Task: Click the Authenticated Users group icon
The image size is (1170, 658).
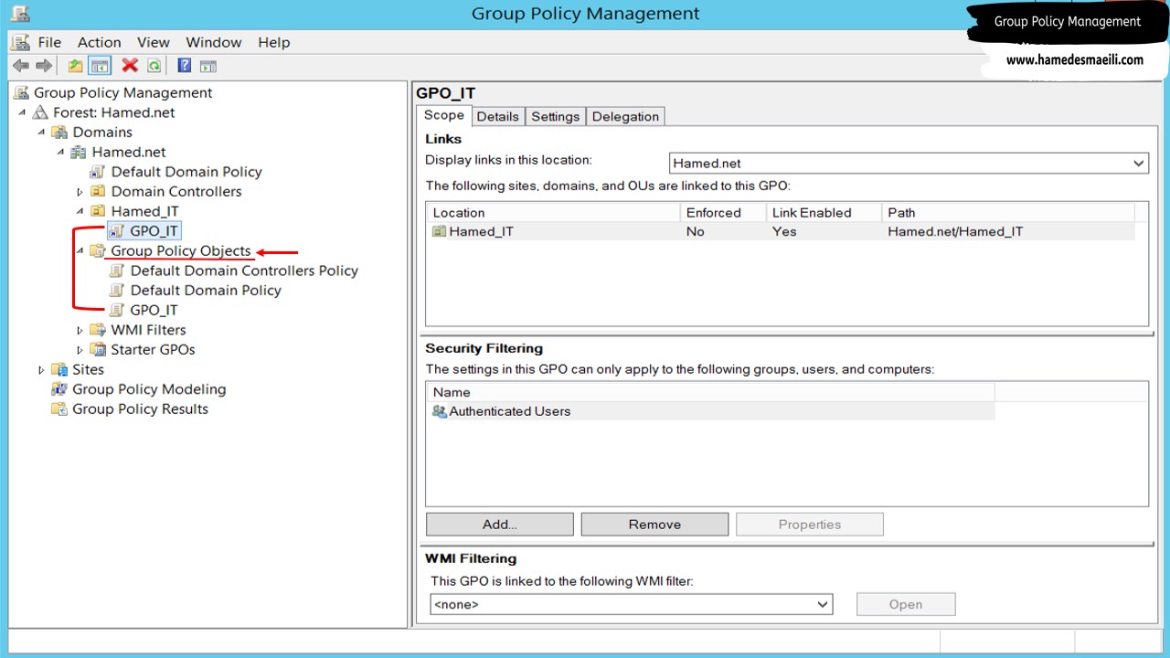Action: [440, 412]
